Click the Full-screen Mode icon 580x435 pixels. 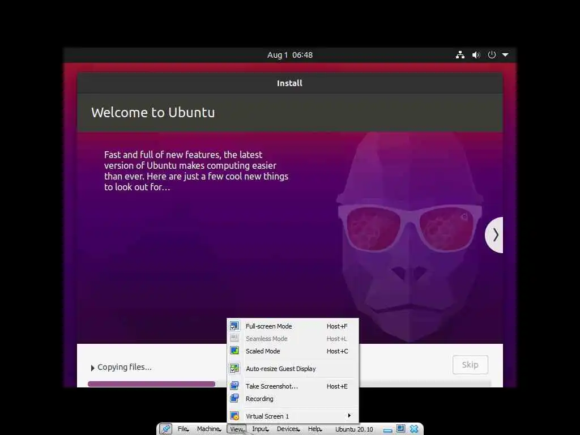click(x=234, y=326)
